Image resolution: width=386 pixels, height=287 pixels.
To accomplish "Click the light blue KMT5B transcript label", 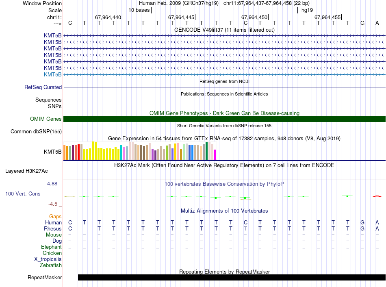I will pos(53,74).
